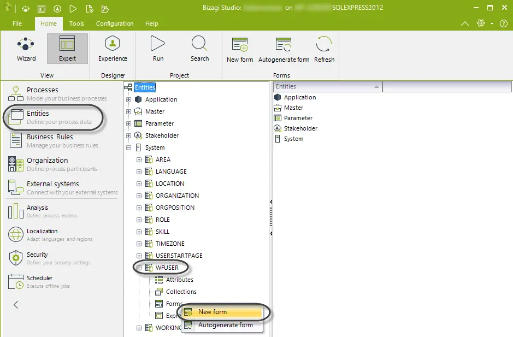Open the File menu
The width and height of the screenshot is (513, 337).
coord(17,23)
